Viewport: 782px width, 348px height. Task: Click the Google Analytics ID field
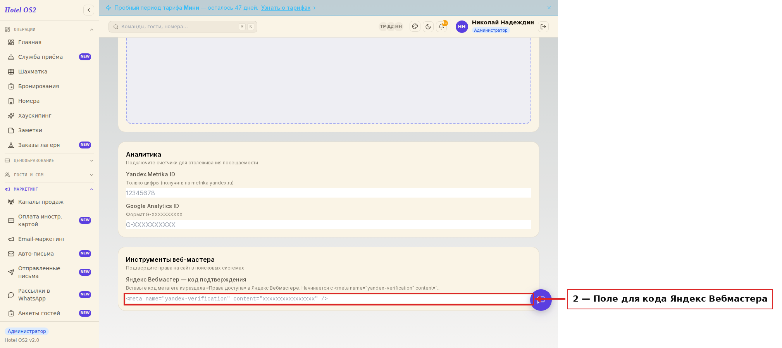click(328, 225)
